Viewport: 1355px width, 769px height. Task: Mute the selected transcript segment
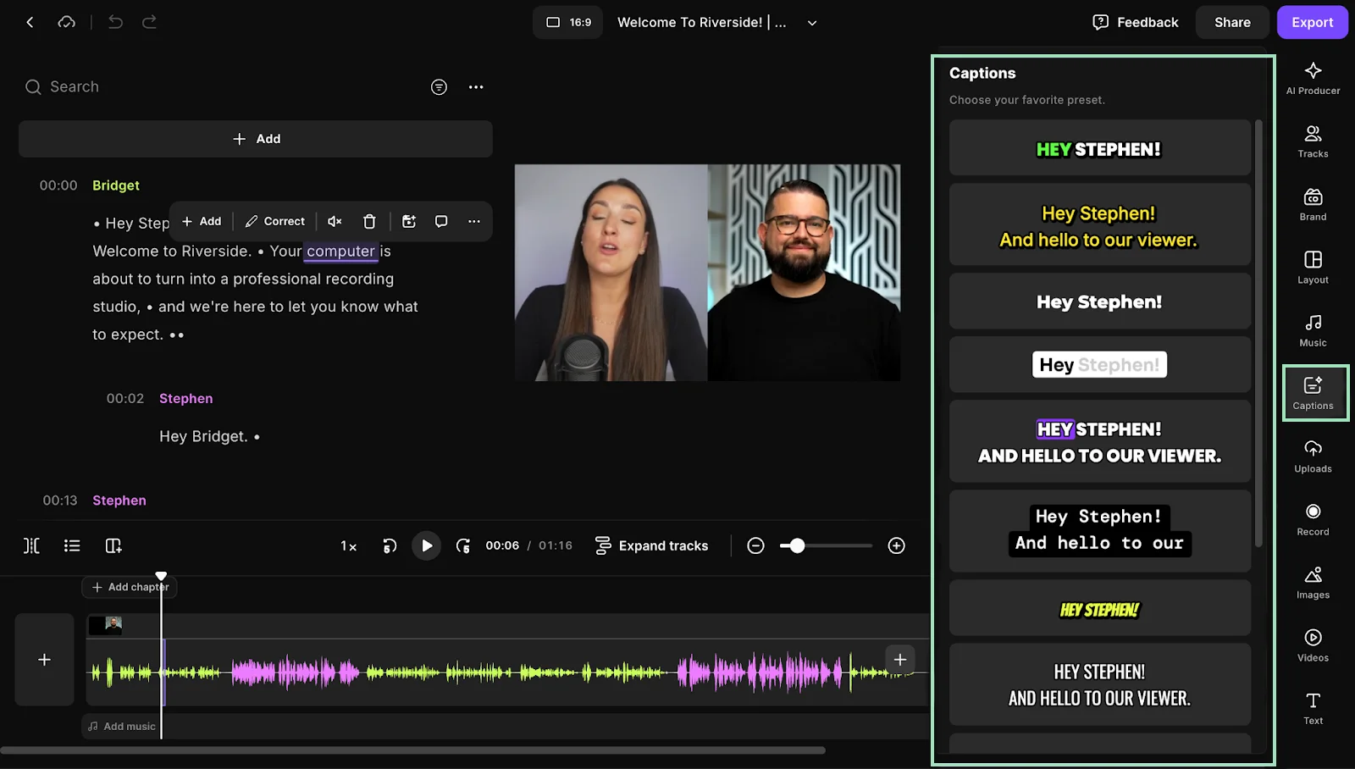click(334, 221)
